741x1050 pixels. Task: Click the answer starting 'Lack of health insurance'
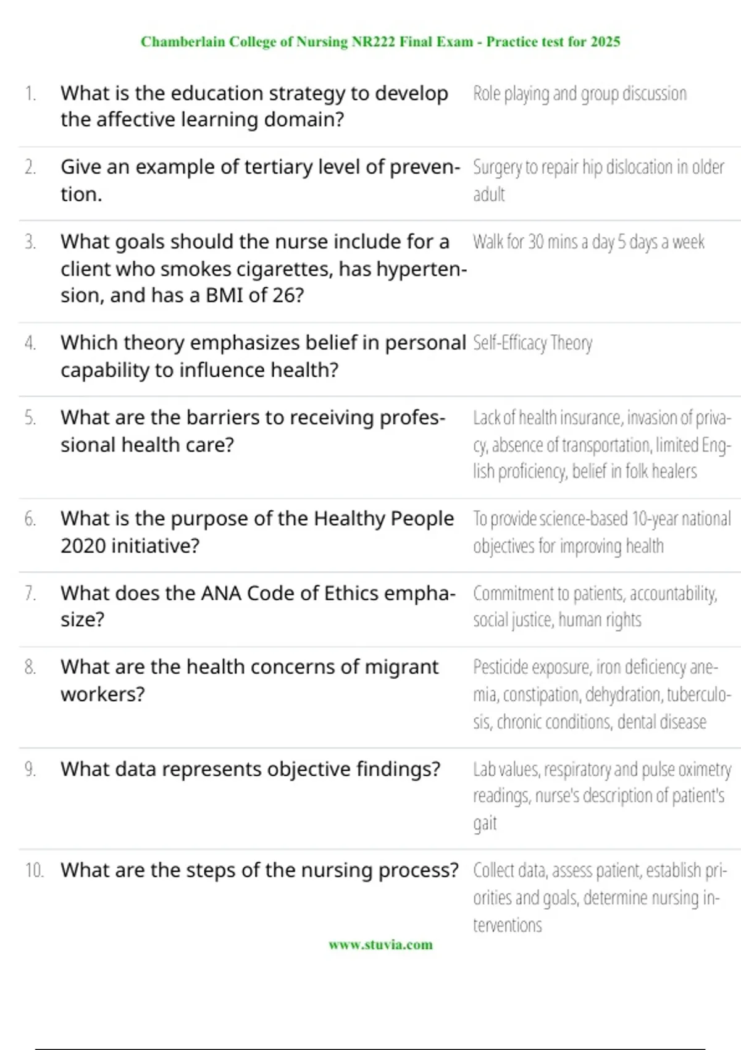602,445
